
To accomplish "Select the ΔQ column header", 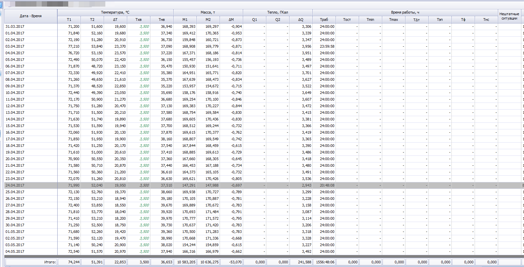I will click(301, 20).
